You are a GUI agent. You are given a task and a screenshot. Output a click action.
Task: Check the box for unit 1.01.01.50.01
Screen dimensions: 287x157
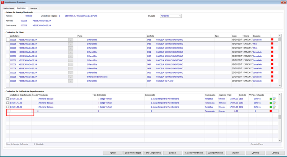coord(8,107)
